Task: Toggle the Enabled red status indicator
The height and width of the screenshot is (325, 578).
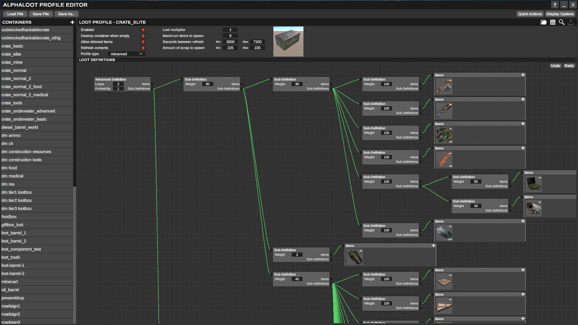Action: pyautogui.click(x=143, y=30)
